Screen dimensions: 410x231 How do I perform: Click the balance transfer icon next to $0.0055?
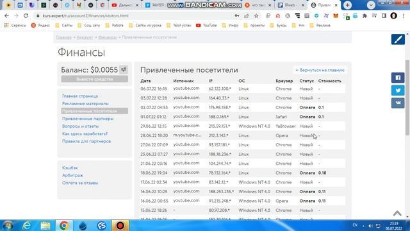pos(124,69)
